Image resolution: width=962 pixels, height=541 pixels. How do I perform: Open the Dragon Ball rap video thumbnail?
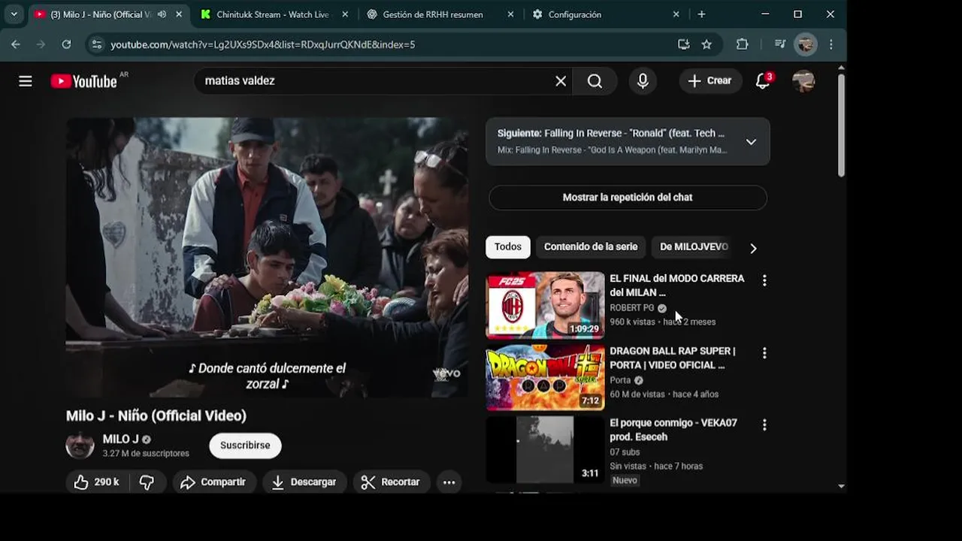pos(545,377)
